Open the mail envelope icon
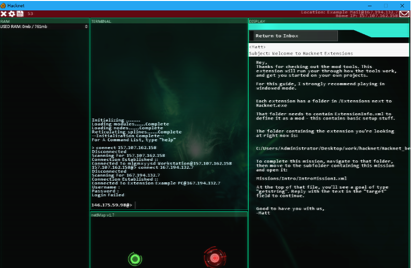Viewport: 412px width, 268px height. coord(404,14)
